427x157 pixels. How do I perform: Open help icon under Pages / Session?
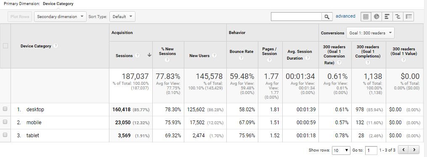tap(269, 60)
